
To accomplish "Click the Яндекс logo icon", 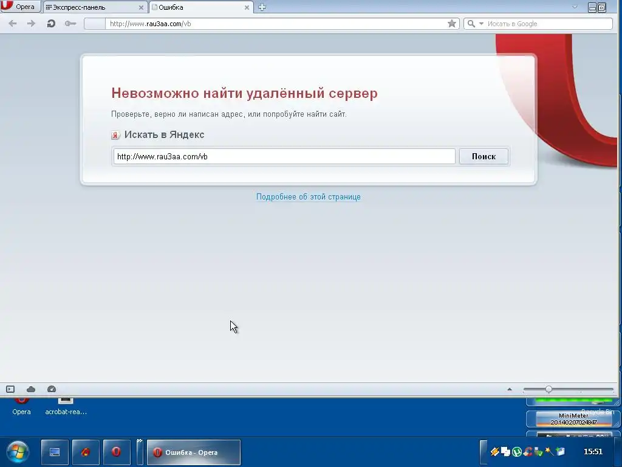I will click(x=115, y=135).
